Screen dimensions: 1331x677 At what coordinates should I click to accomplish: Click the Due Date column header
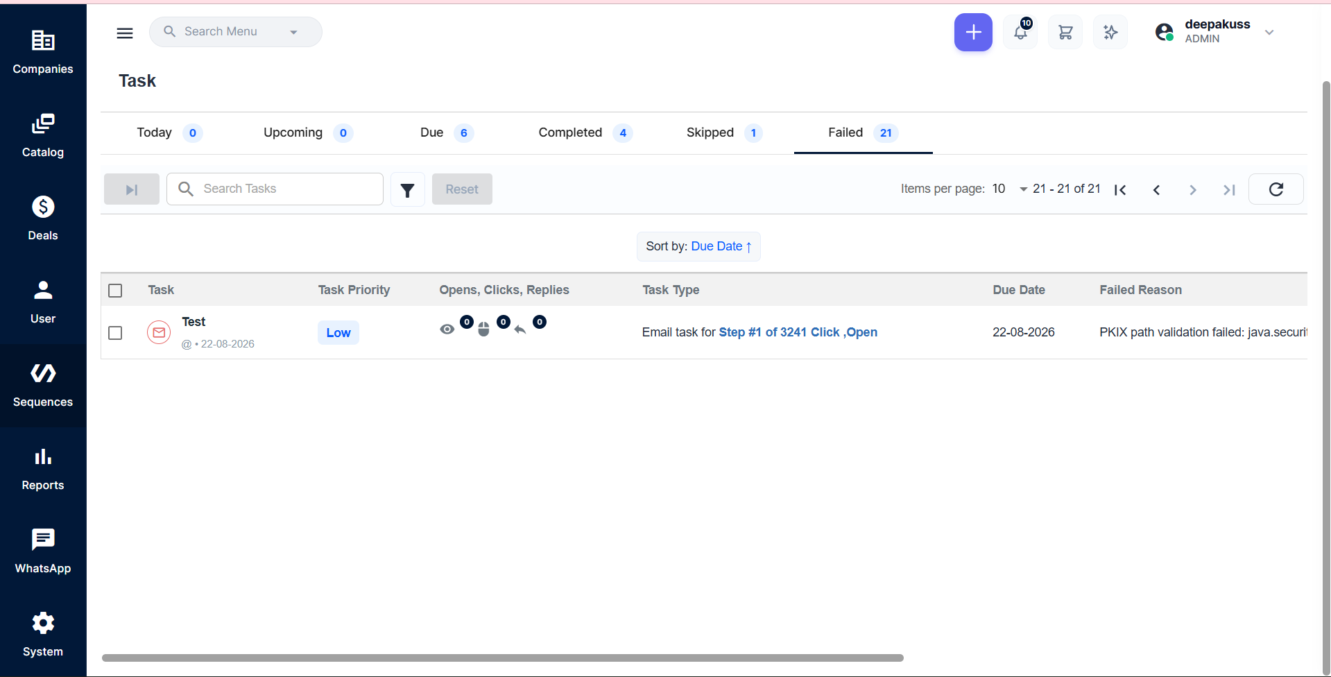pyautogui.click(x=1019, y=290)
